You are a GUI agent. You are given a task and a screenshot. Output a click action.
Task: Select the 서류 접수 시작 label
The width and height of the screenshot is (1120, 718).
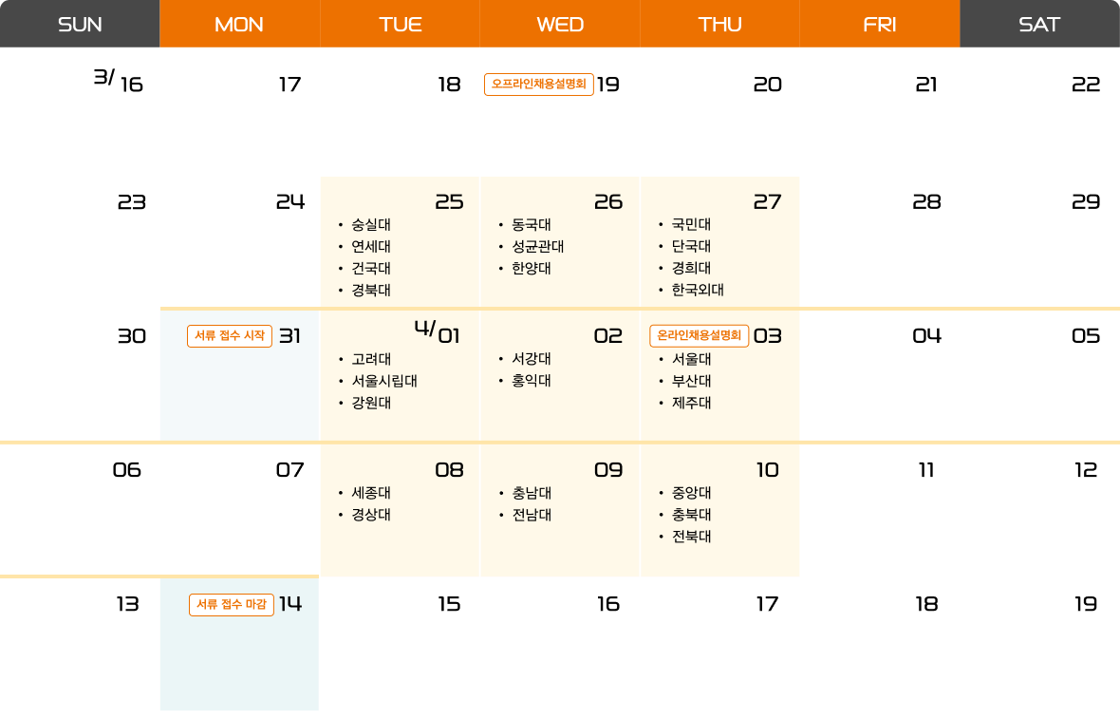click(x=230, y=335)
